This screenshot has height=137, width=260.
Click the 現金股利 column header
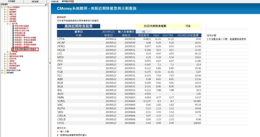pos(144,35)
